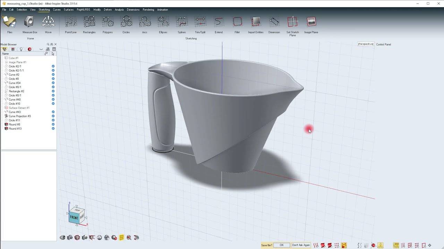Select Image Plane #1 in the tree
The width and height of the screenshot is (444, 249).
(17, 62)
